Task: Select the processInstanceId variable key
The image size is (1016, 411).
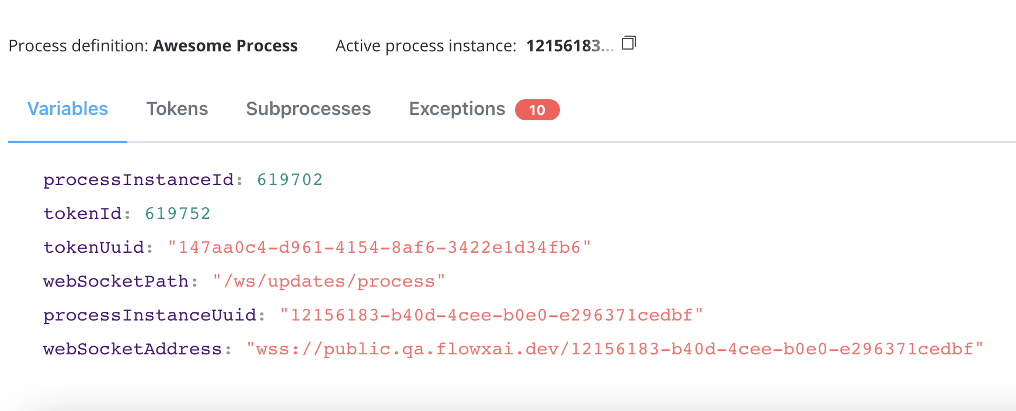Action: point(138,180)
